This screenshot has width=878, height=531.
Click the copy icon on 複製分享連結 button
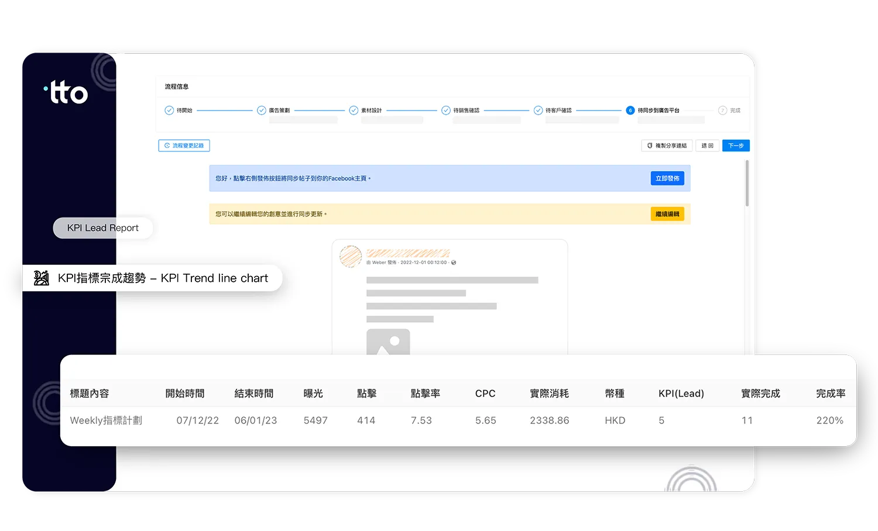pyautogui.click(x=649, y=145)
